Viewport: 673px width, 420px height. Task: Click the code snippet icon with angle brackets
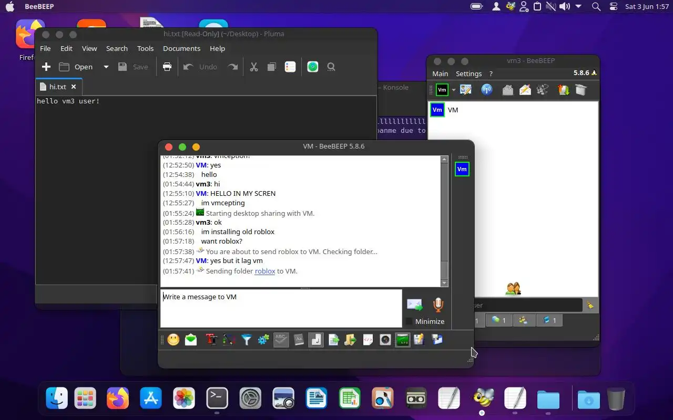[x=368, y=340]
